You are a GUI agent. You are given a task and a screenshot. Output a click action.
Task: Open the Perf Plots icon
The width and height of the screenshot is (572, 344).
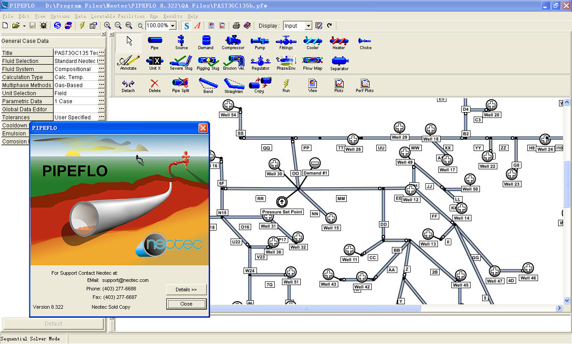point(365,85)
